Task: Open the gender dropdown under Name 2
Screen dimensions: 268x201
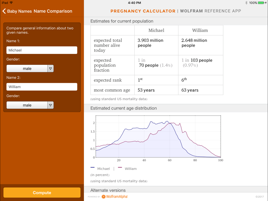Action: tap(30, 105)
